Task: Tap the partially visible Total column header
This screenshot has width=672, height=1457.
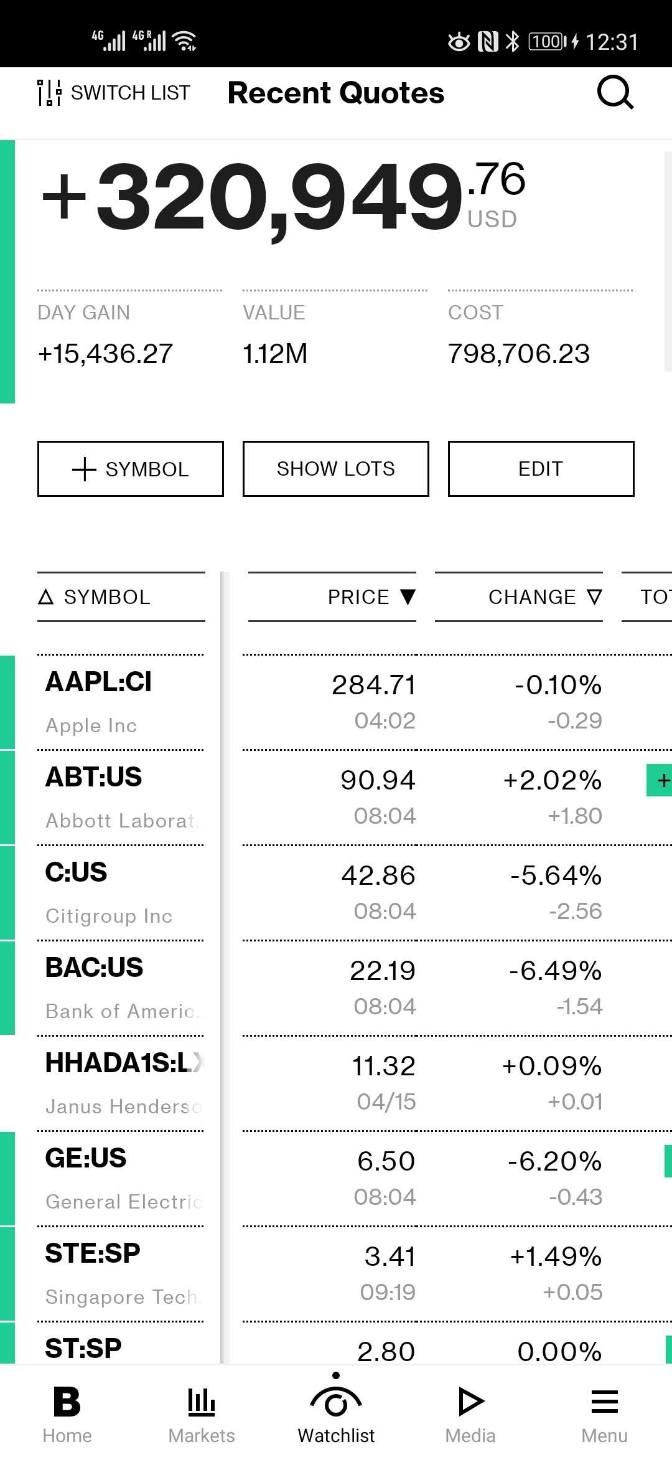Action: (x=653, y=597)
